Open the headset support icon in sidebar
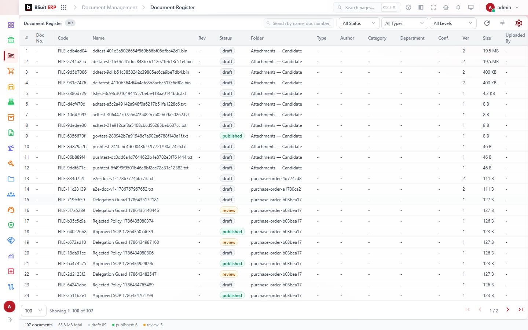Viewport: 528px width, 330px height. 11,210
